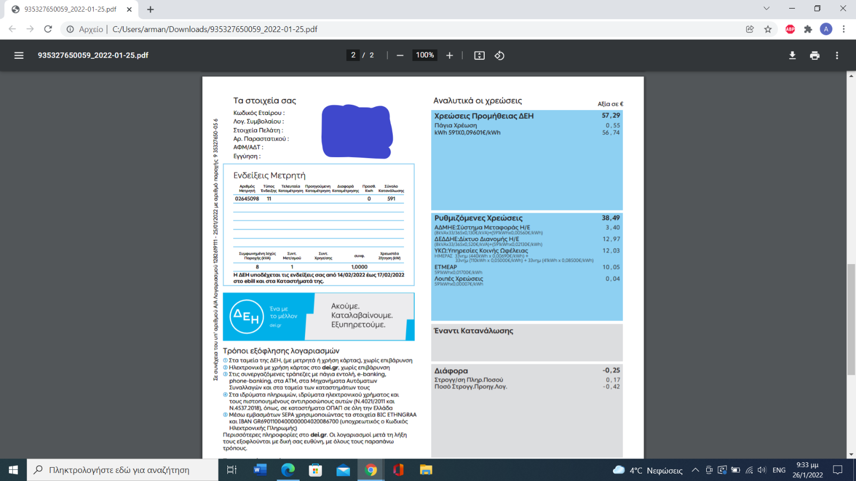Open Microsoft Store from the taskbar
Viewport: 856px width, 481px height.
[x=316, y=470]
